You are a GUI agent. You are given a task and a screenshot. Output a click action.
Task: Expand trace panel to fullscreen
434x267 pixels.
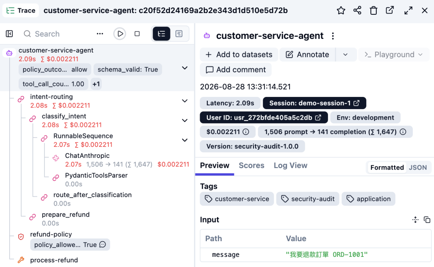coord(408,11)
